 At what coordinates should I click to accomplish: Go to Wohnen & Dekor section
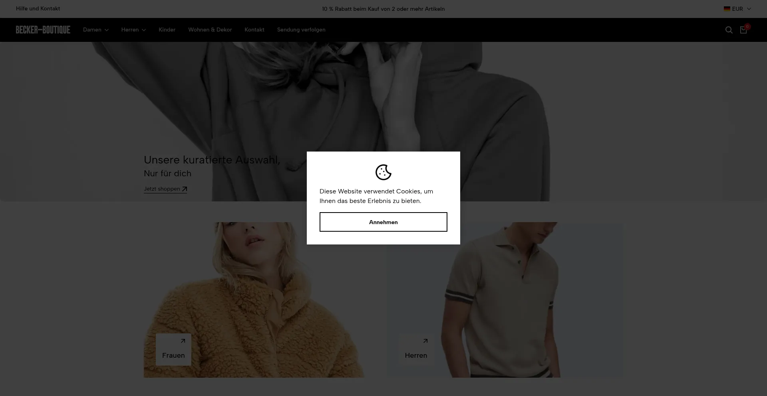pos(210,30)
